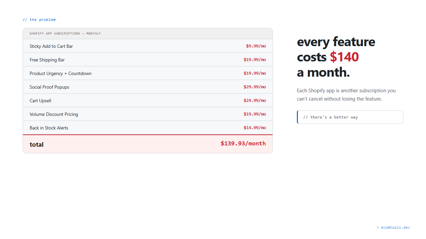426x239 pixels.
Task: Select the Social Proof Popups row
Action: tap(50, 87)
